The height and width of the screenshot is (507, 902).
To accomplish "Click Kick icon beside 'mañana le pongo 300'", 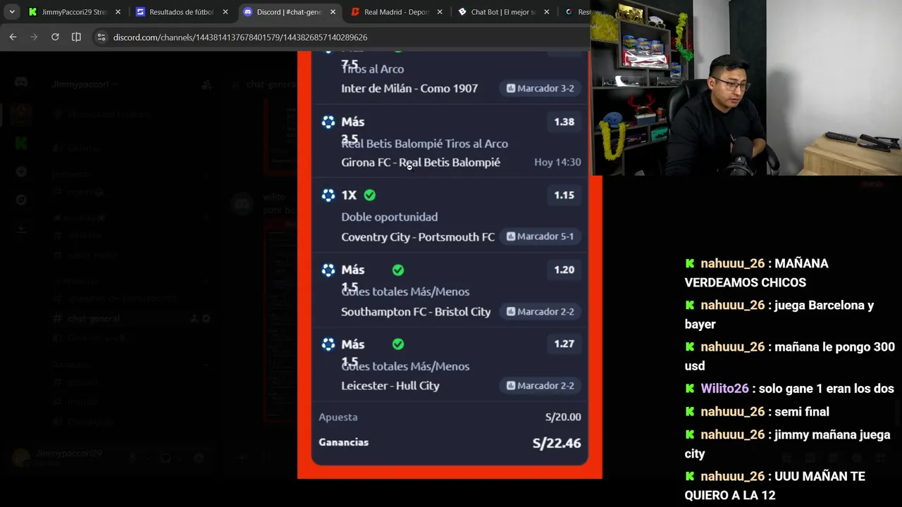I will [x=690, y=346].
